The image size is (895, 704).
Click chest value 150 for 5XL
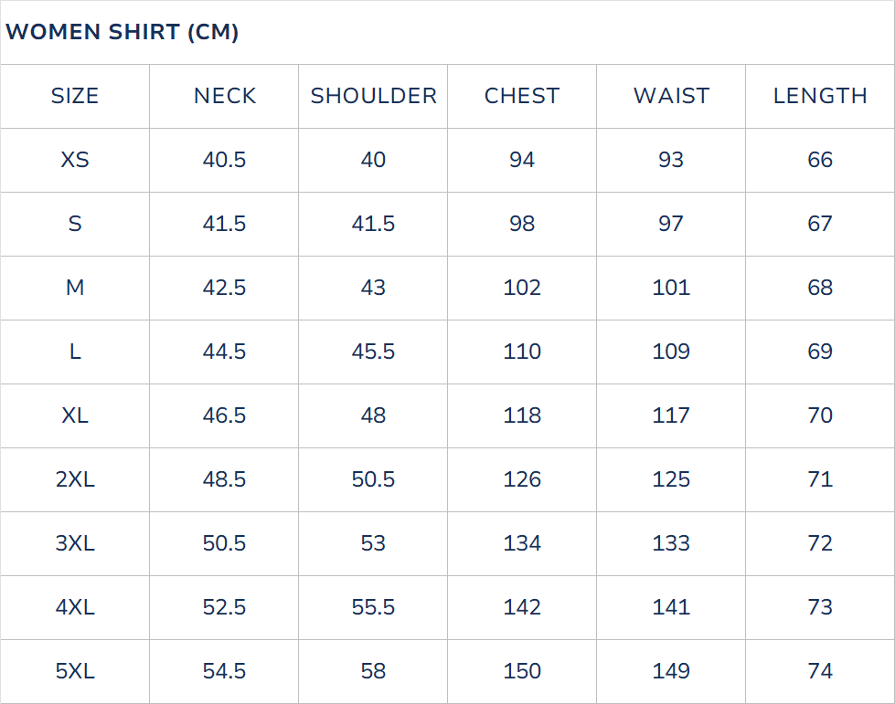point(522,671)
